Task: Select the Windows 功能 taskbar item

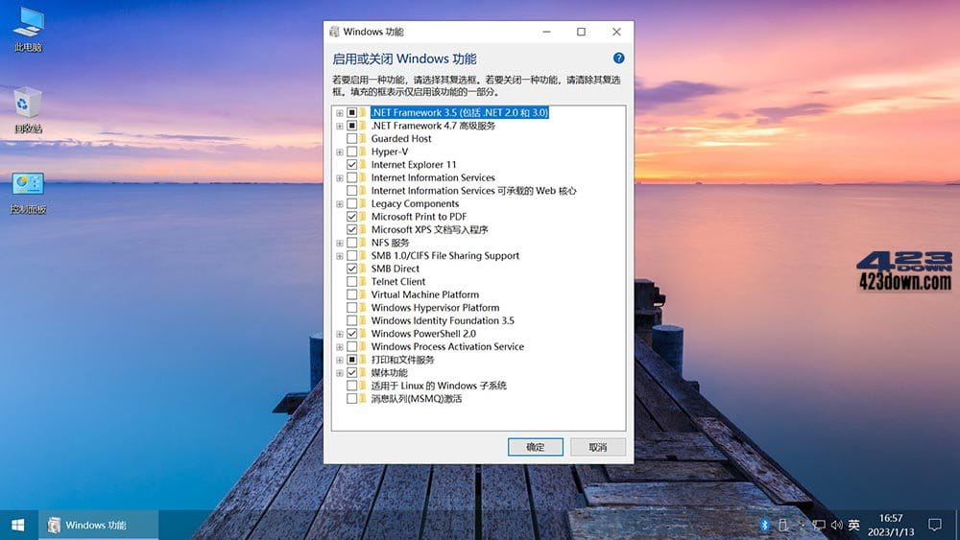Action: pos(99,525)
